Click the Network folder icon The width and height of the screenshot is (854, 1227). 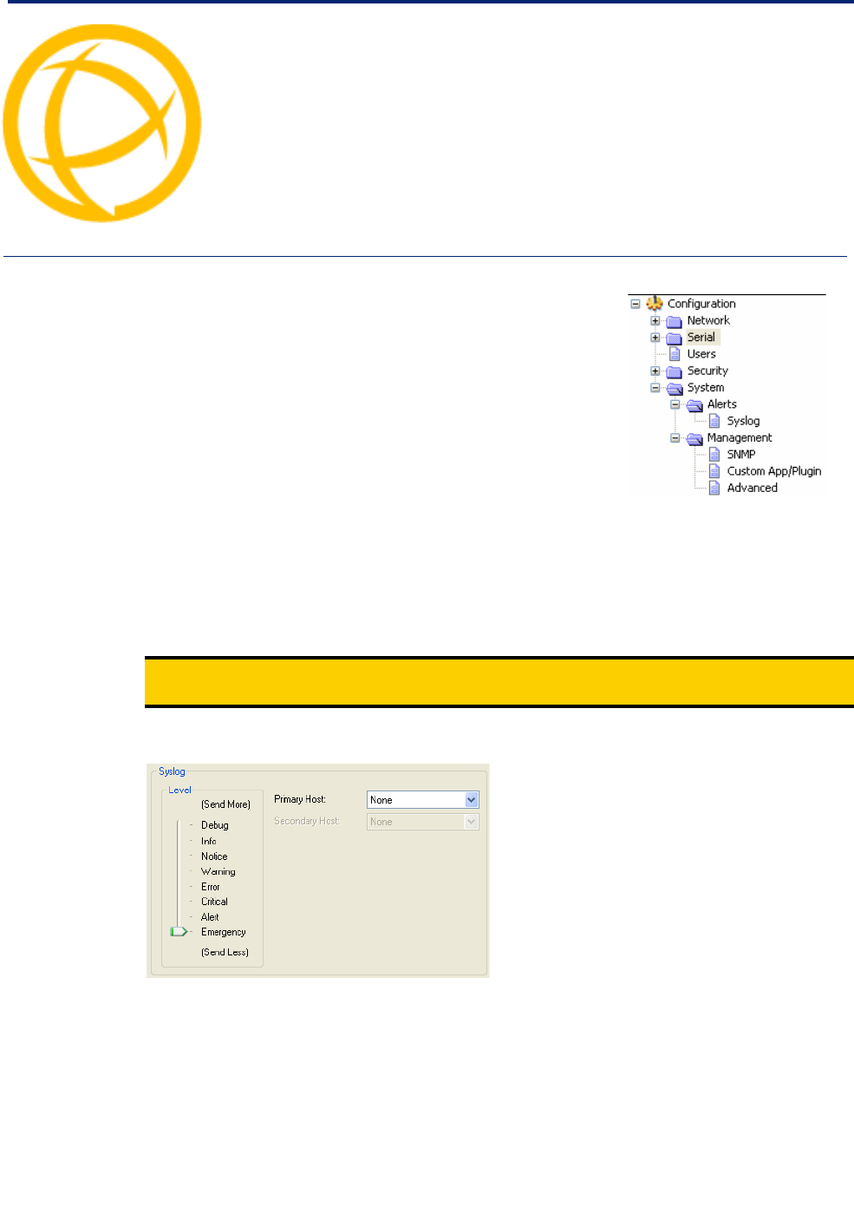[675, 321]
